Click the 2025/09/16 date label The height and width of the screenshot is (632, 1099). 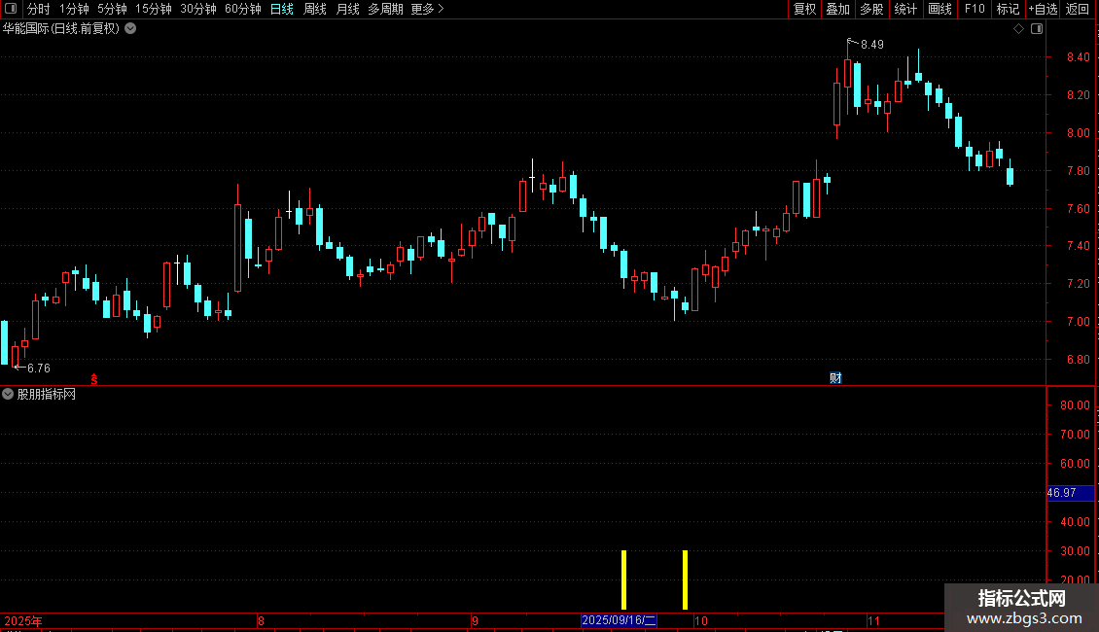[619, 620]
